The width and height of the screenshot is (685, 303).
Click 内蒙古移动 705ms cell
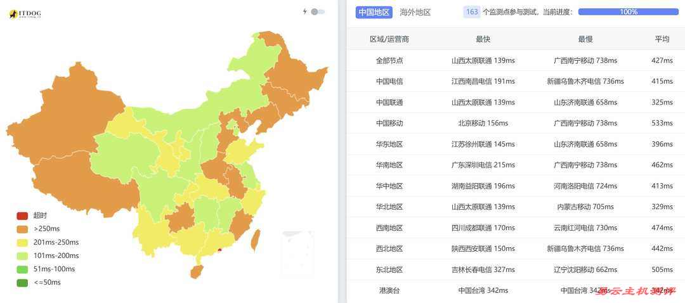[x=585, y=207]
